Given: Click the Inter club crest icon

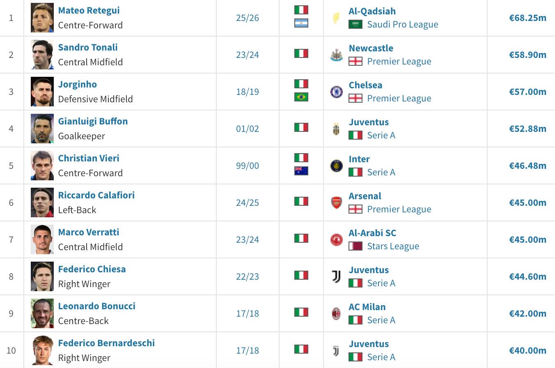Looking at the screenshot, I should (x=336, y=166).
